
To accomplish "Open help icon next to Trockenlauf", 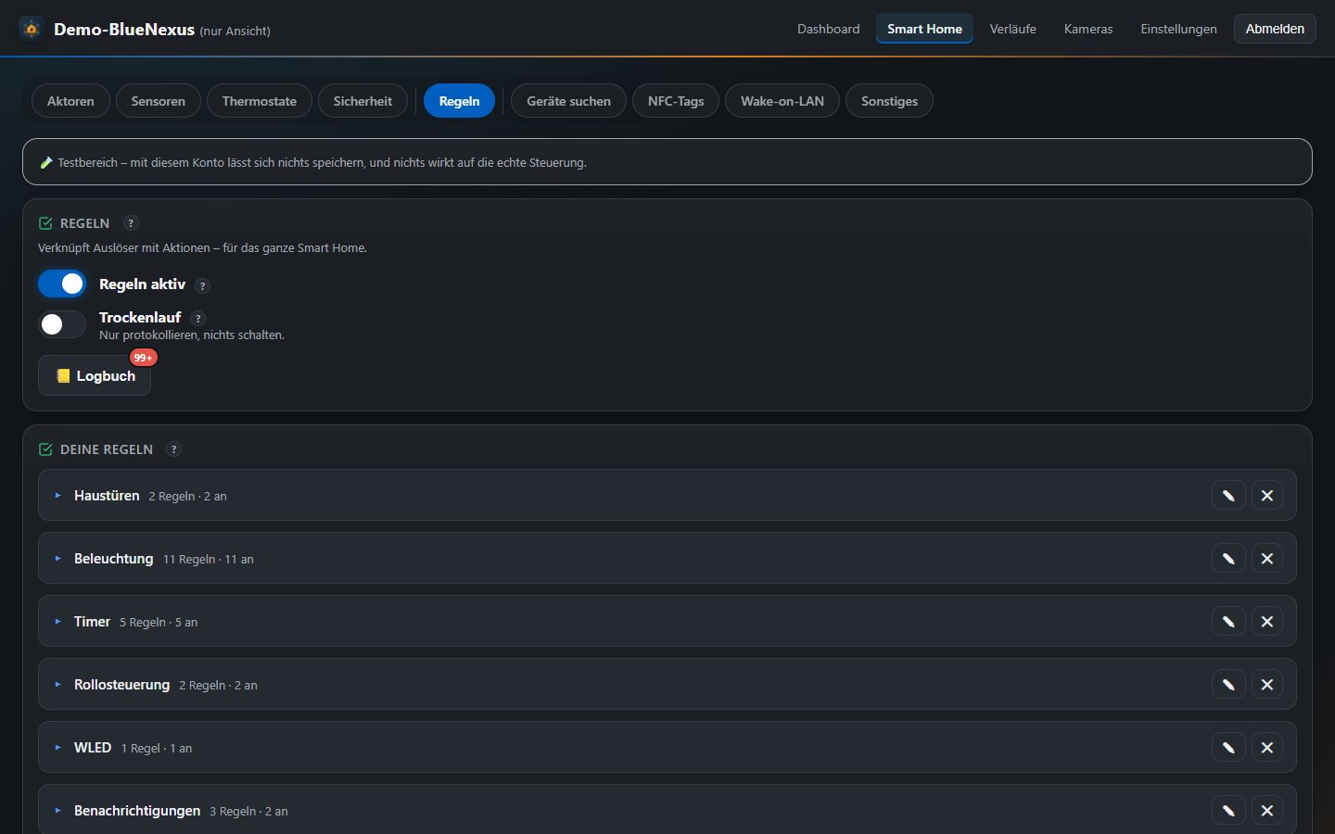I will click(x=197, y=318).
